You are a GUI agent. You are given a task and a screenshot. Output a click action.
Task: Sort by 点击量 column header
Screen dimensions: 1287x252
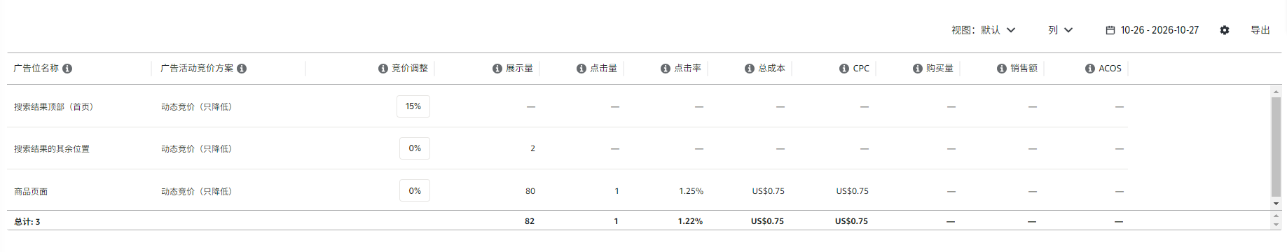603,69
